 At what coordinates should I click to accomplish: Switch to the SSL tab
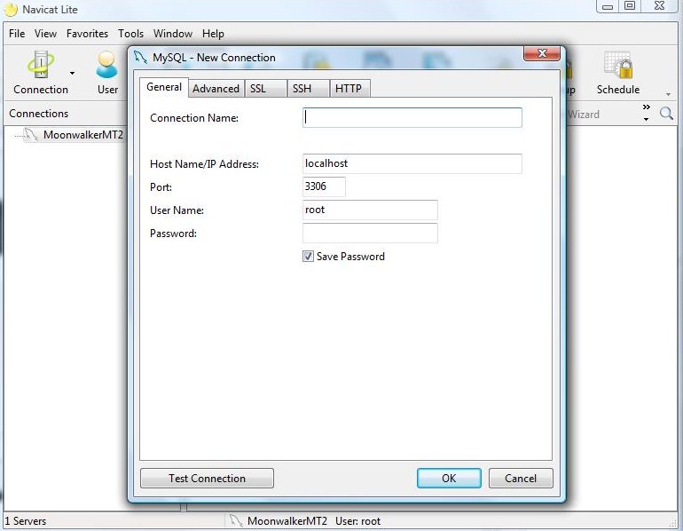click(265, 89)
